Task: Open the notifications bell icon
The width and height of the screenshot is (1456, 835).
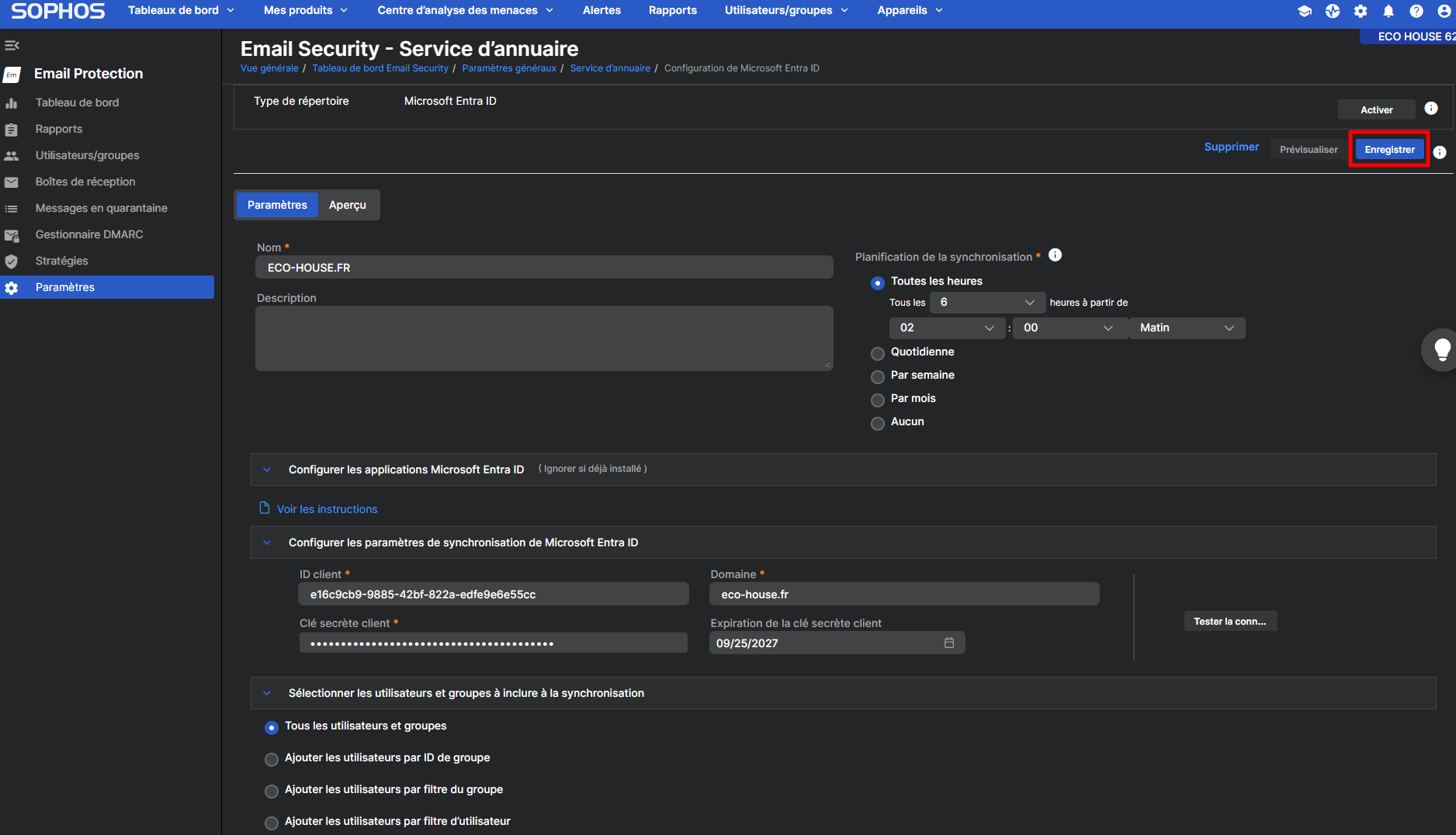Action: click(1388, 11)
